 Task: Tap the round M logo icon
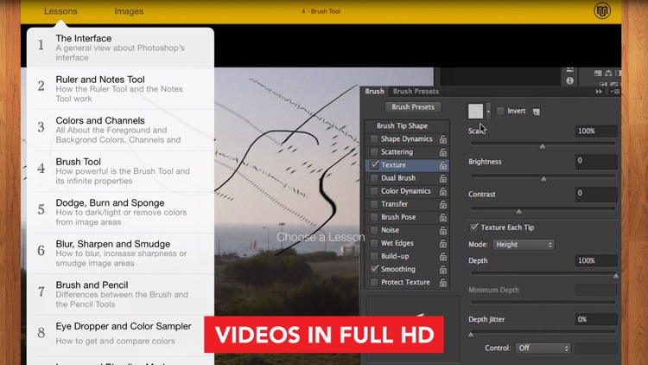[x=602, y=11]
